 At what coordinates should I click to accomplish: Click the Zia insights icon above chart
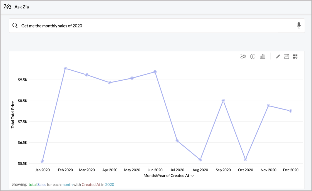coord(243,57)
